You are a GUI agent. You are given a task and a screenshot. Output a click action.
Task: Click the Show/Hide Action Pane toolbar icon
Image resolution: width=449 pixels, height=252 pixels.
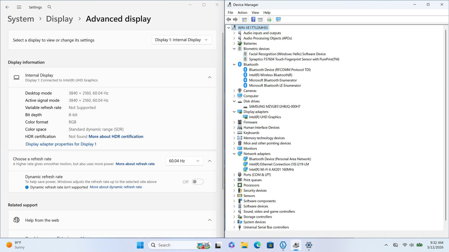pyautogui.click(x=260, y=19)
